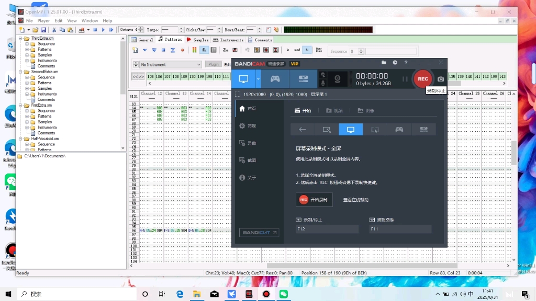Expand Samples under SecondExtra.xm
Viewport: 536px width, 301px height.
coord(27,88)
